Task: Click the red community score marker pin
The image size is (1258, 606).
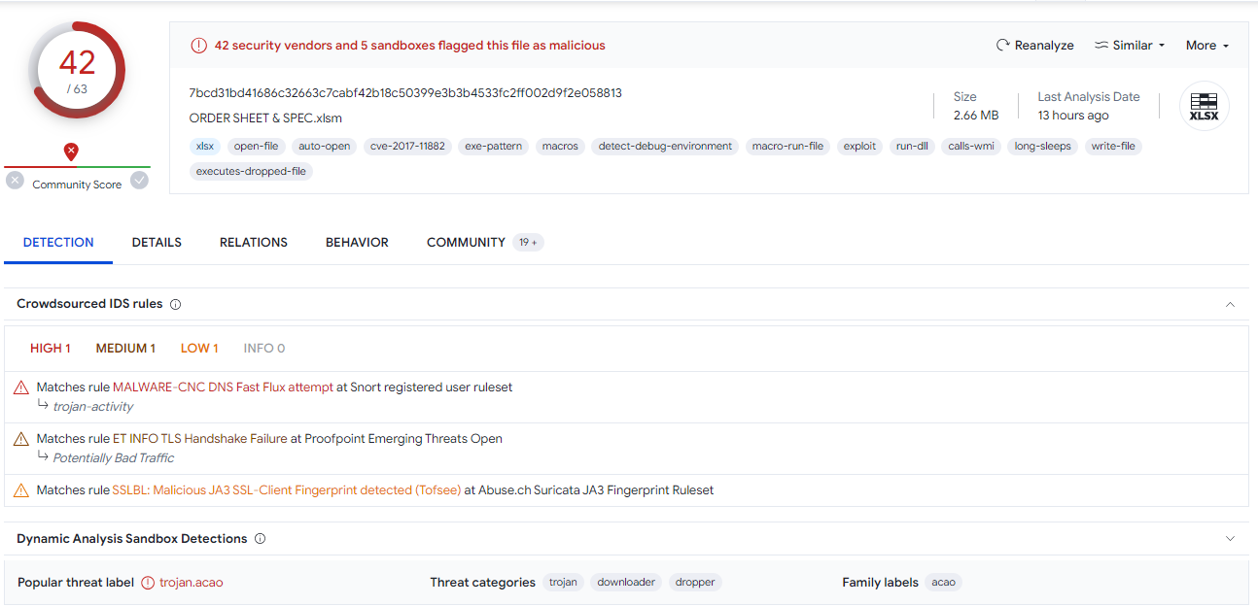Action: tap(71, 151)
